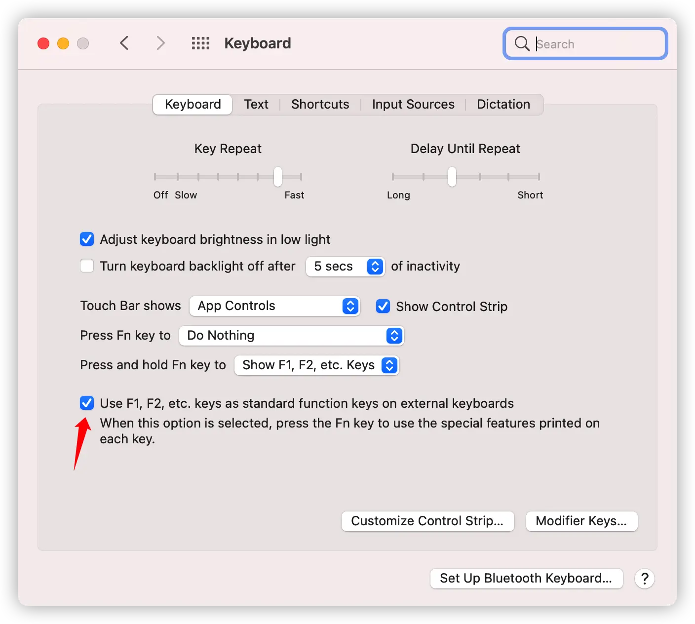
Task: Expand the Touch Bar shows App Controls menu
Action: (x=275, y=306)
